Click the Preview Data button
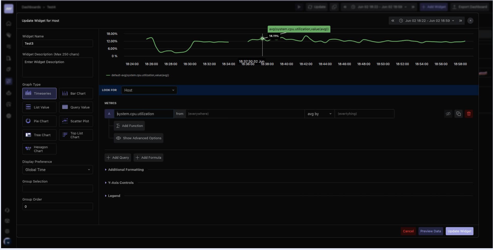The image size is (493, 250). click(x=431, y=231)
